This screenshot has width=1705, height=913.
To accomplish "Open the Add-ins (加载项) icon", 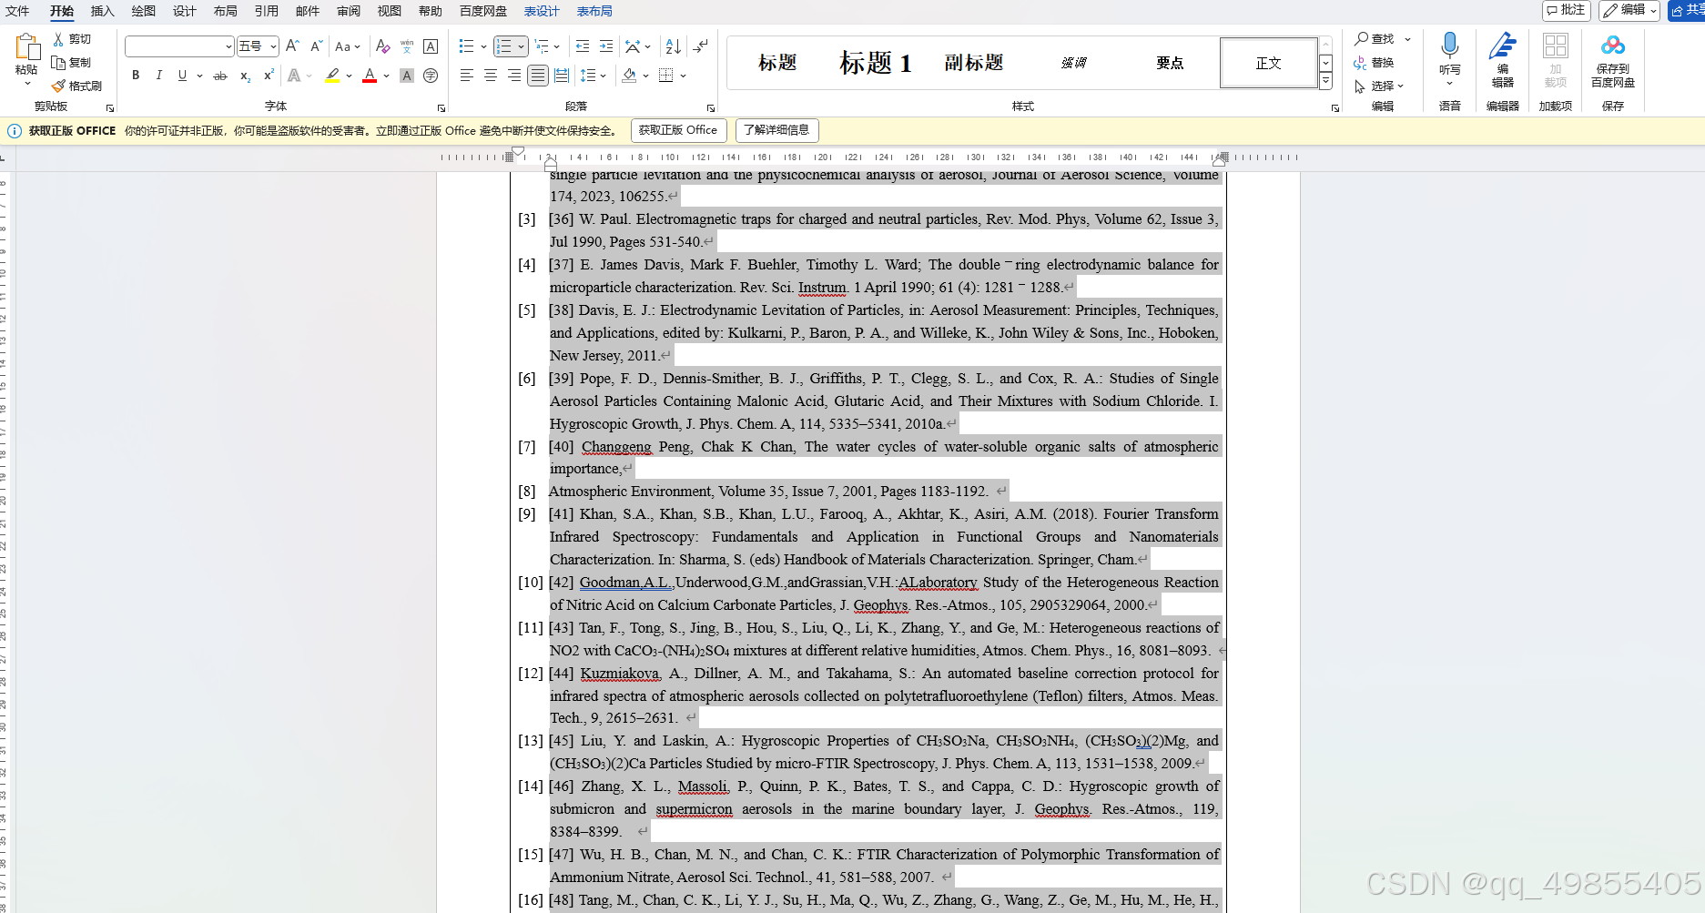I will tap(1555, 46).
